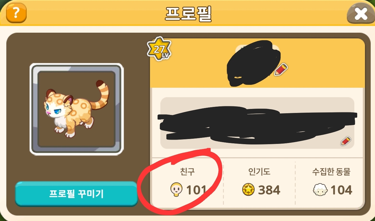
Task: Select the blacked-out intro message box
Action: click(x=257, y=123)
